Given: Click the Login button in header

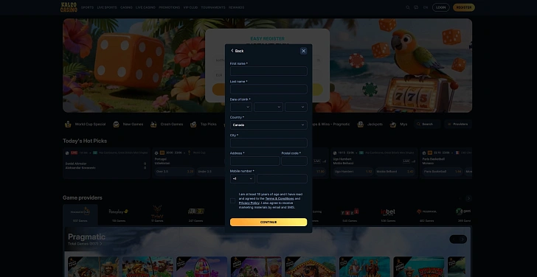Looking at the screenshot, I should point(441,7).
